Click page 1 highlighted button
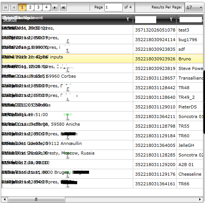Viewport: 205px width, 203px height. pyautogui.click(x=22, y=7)
